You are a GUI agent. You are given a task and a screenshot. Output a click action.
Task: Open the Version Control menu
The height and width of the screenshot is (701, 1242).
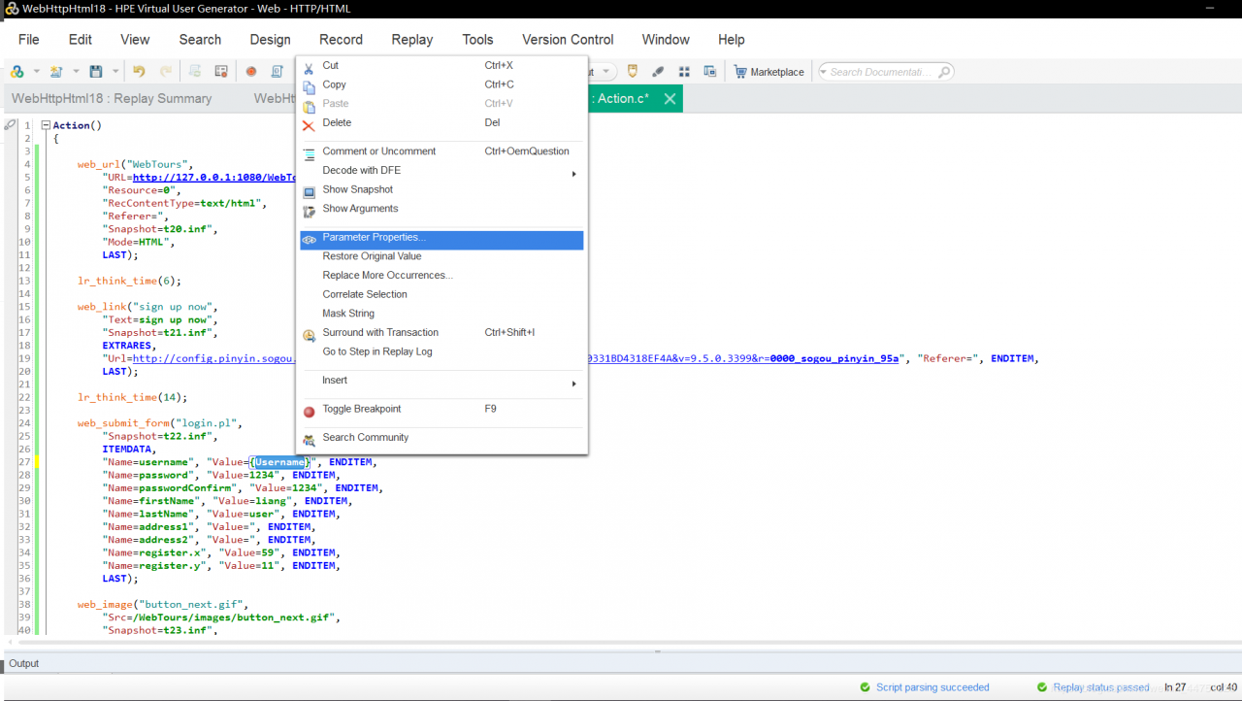coord(568,40)
